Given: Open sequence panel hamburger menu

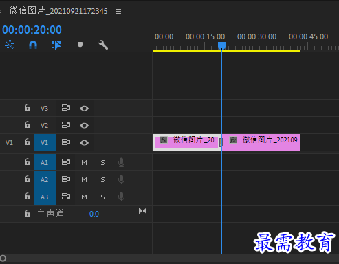Looking at the screenshot, I should pyautogui.click(x=118, y=11).
